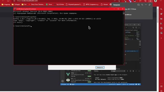
Task: Search downloads with the magnifier icon
Action: (142, 5)
